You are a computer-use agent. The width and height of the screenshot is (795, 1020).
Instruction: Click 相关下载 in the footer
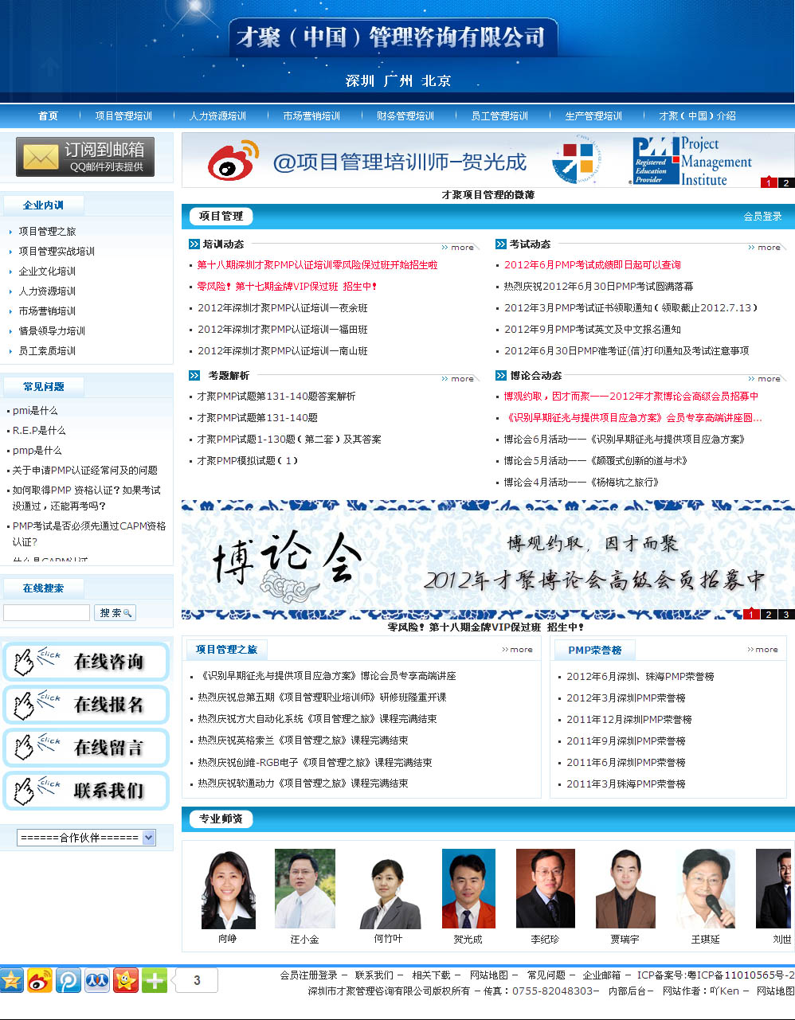431,975
